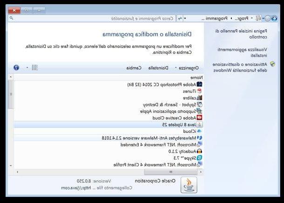This screenshot has height=203, width=284.
Task: Open the view options dropdown arrow
Action: pyautogui.click(x=27, y=68)
